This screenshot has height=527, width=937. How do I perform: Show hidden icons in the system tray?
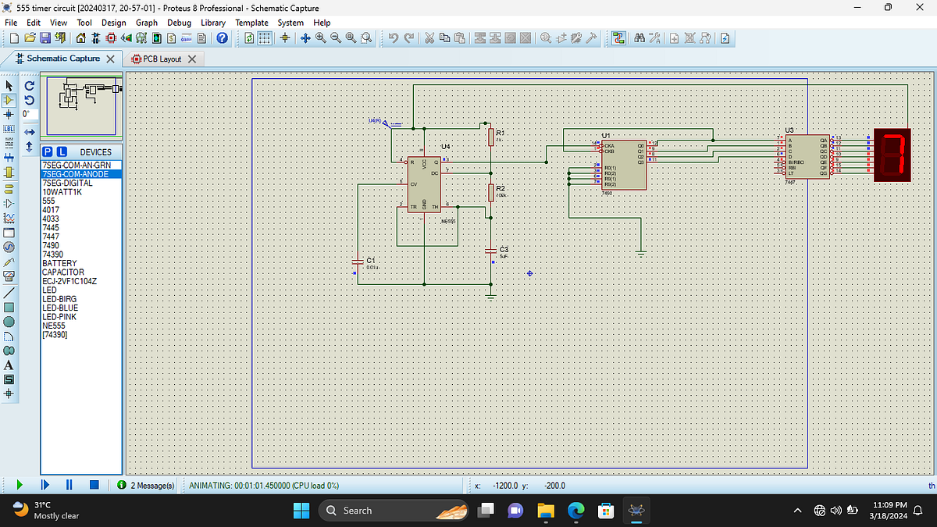[797, 510]
